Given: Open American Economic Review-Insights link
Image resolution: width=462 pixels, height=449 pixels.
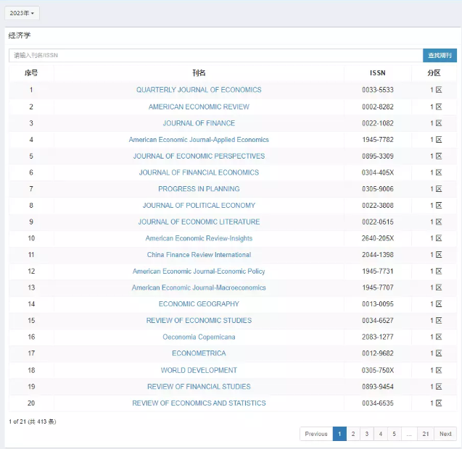Looking at the screenshot, I should point(199,238).
